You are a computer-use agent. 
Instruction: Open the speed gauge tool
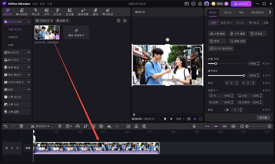pyautogui.click(x=78, y=126)
